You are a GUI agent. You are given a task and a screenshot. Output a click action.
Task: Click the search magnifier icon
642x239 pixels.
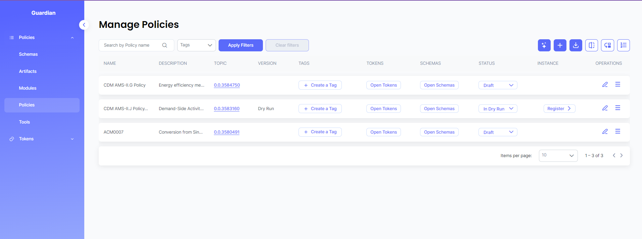(165, 45)
